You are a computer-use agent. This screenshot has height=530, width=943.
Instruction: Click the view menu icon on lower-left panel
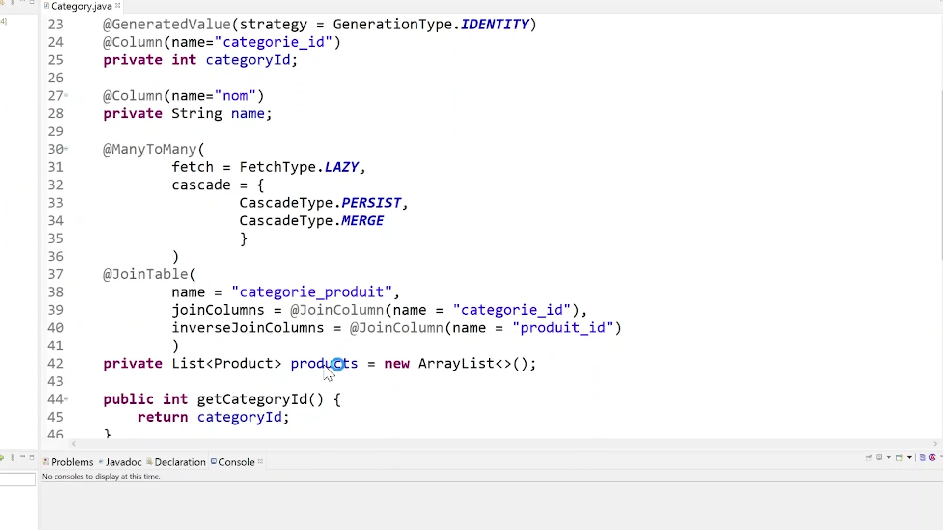13,457
